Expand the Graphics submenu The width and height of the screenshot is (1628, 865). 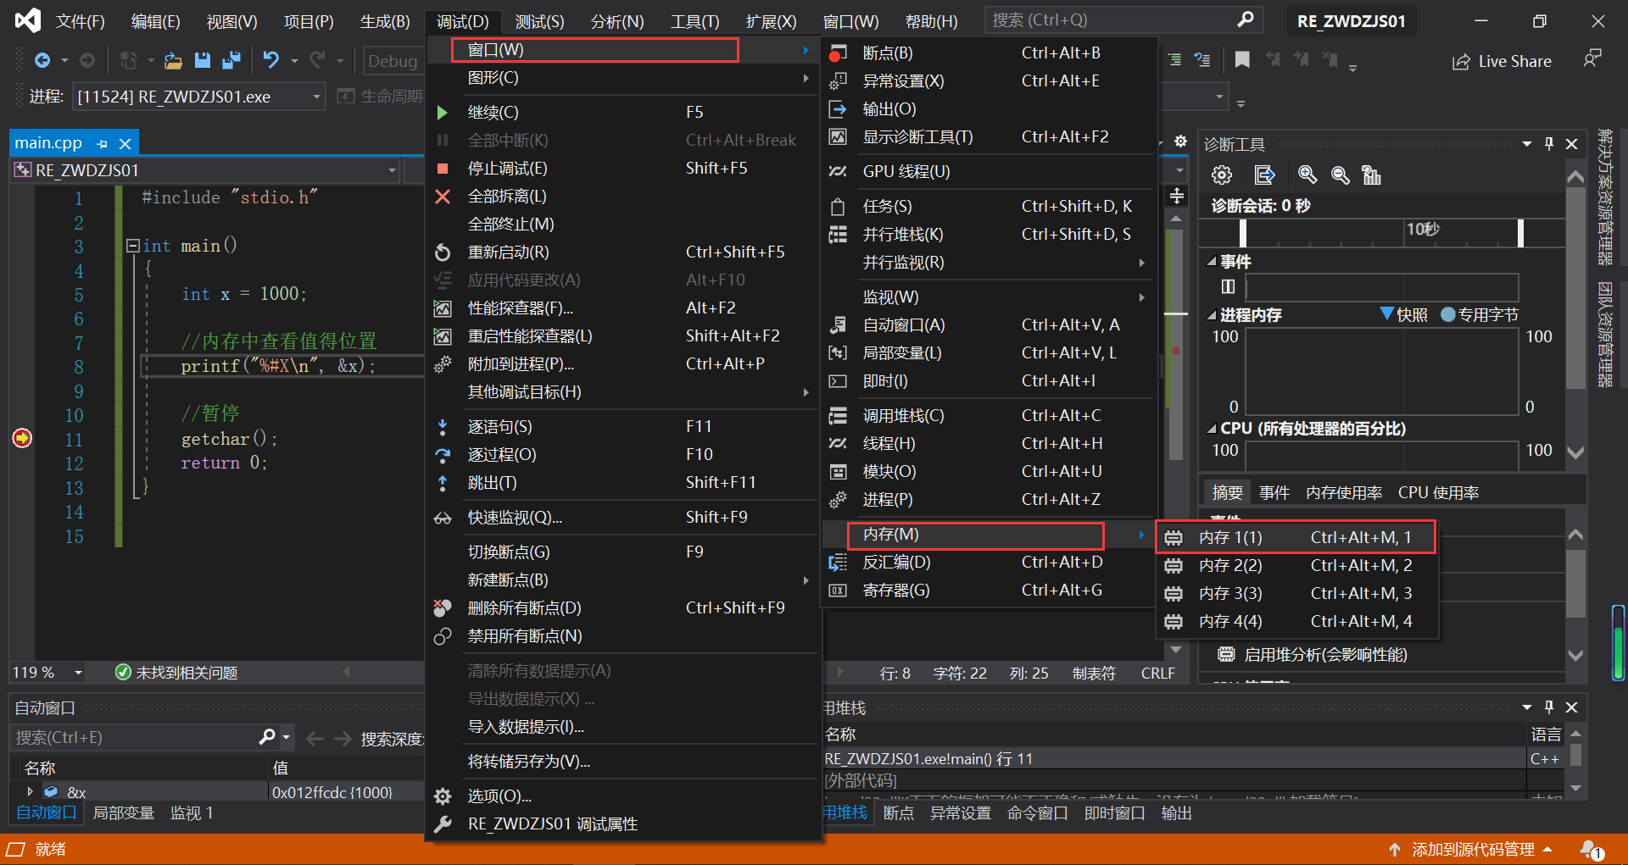tap(622, 77)
